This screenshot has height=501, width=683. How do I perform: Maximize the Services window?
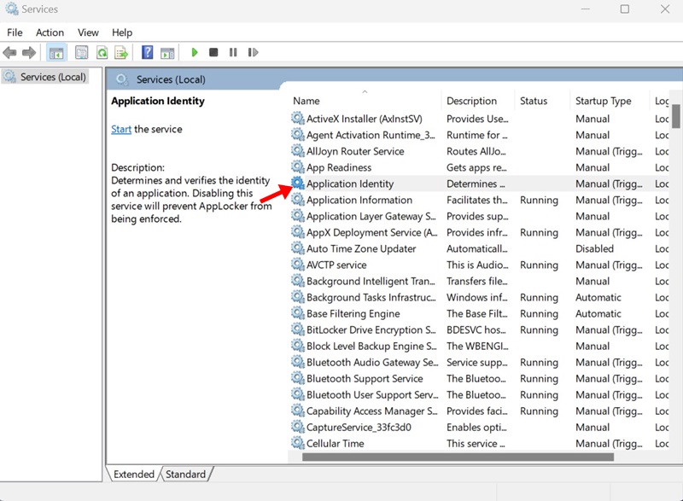pyautogui.click(x=625, y=9)
